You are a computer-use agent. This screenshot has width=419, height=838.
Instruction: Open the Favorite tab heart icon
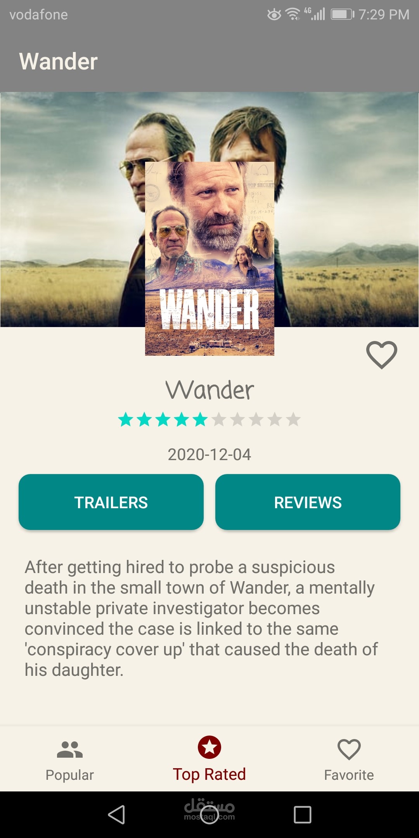349,749
